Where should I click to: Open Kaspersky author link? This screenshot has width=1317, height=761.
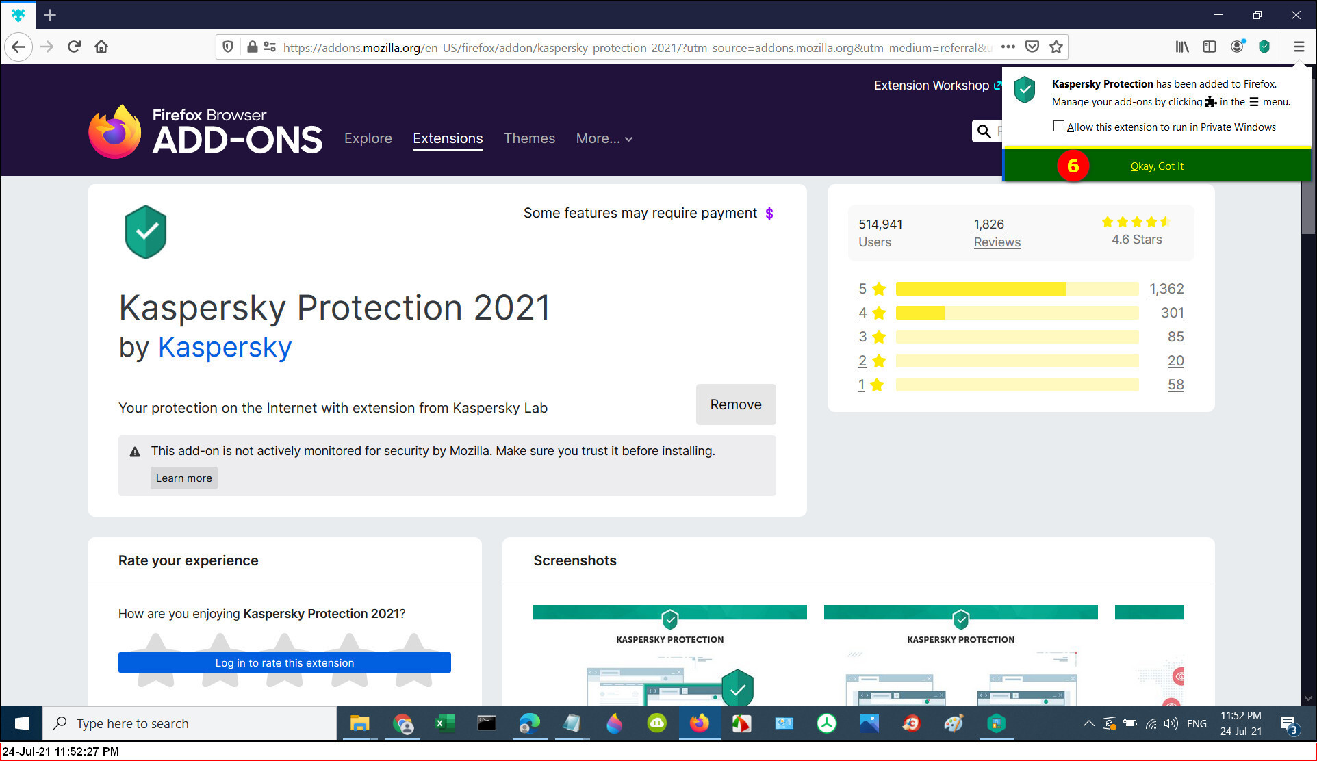tap(225, 348)
